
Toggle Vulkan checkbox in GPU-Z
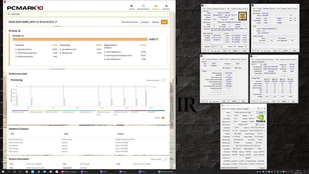(232, 164)
